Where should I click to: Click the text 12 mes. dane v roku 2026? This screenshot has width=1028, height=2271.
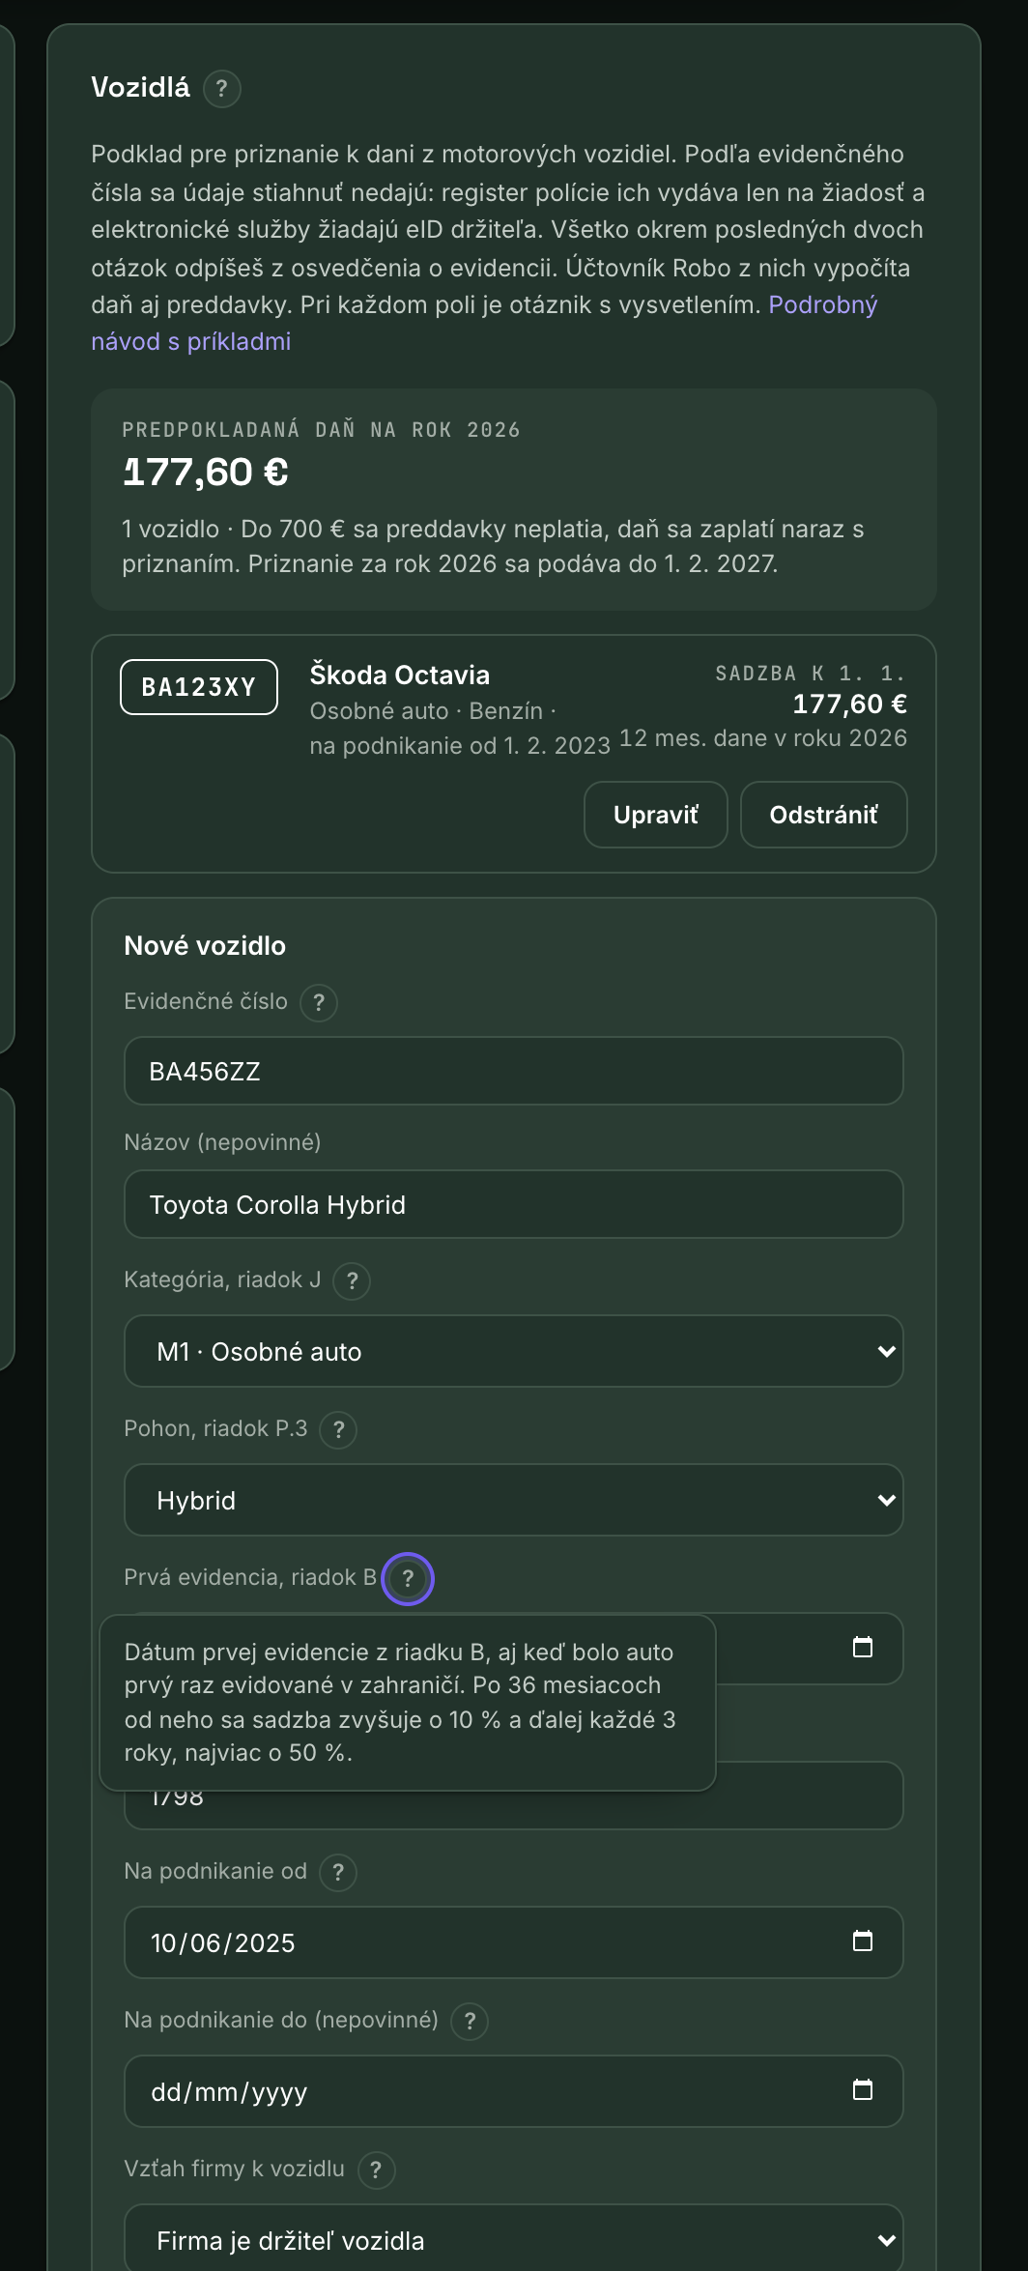[763, 738]
